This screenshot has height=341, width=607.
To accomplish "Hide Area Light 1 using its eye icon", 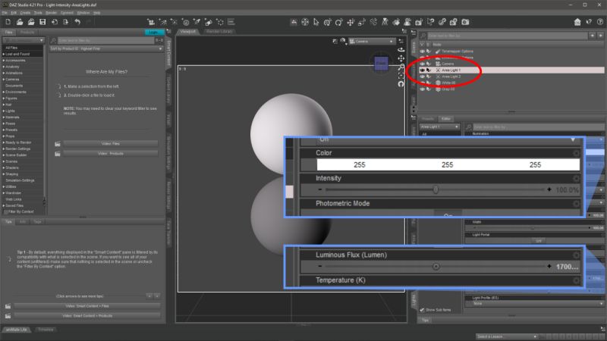I will (423, 70).
